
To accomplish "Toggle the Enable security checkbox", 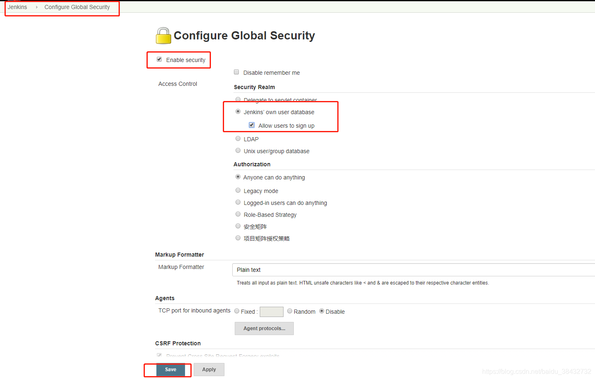I will pos(159,60).
